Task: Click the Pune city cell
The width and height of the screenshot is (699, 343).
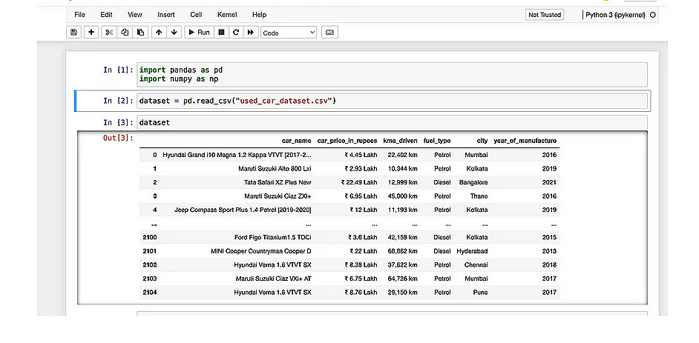Action: tap(481, 293)
